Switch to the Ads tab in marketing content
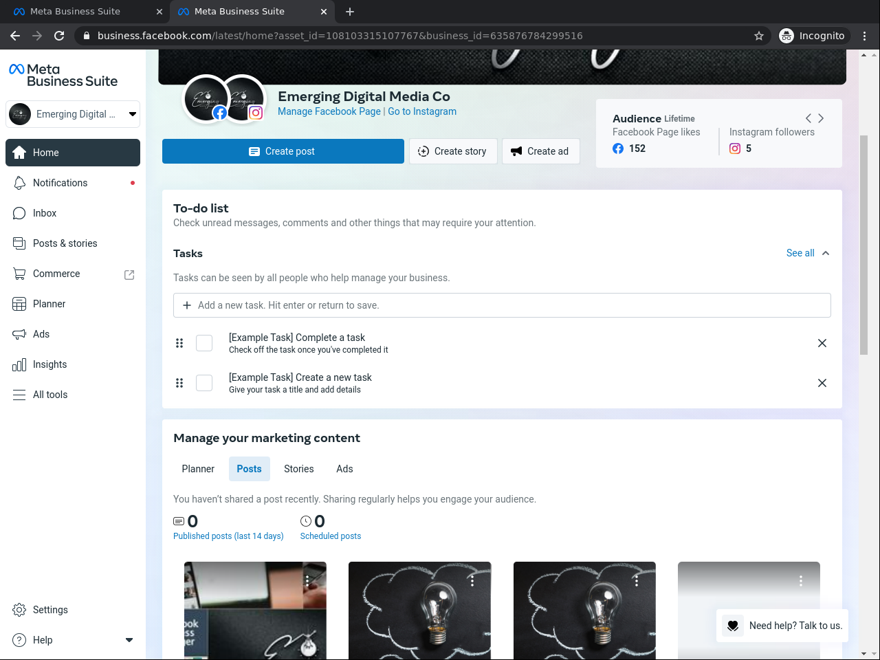 [344, 469]
